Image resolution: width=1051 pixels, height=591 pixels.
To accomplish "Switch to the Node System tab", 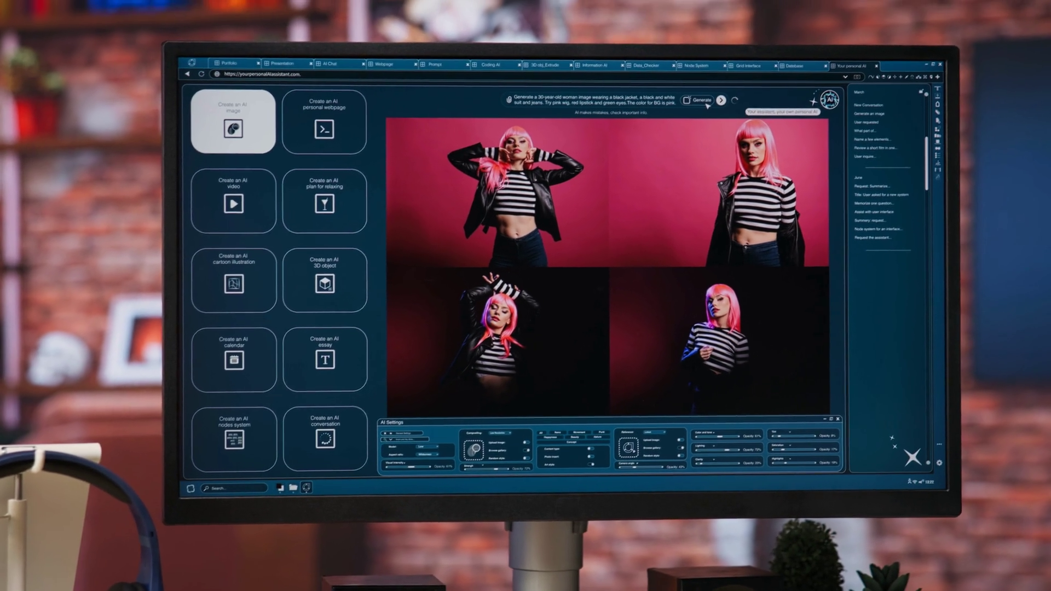I will 696,65.
